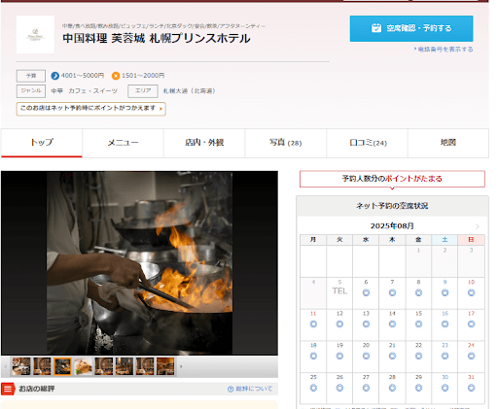Screen dimensions: 498x409
Task: Select the second gallery thumbnail
Action: [x=42, y=366]
